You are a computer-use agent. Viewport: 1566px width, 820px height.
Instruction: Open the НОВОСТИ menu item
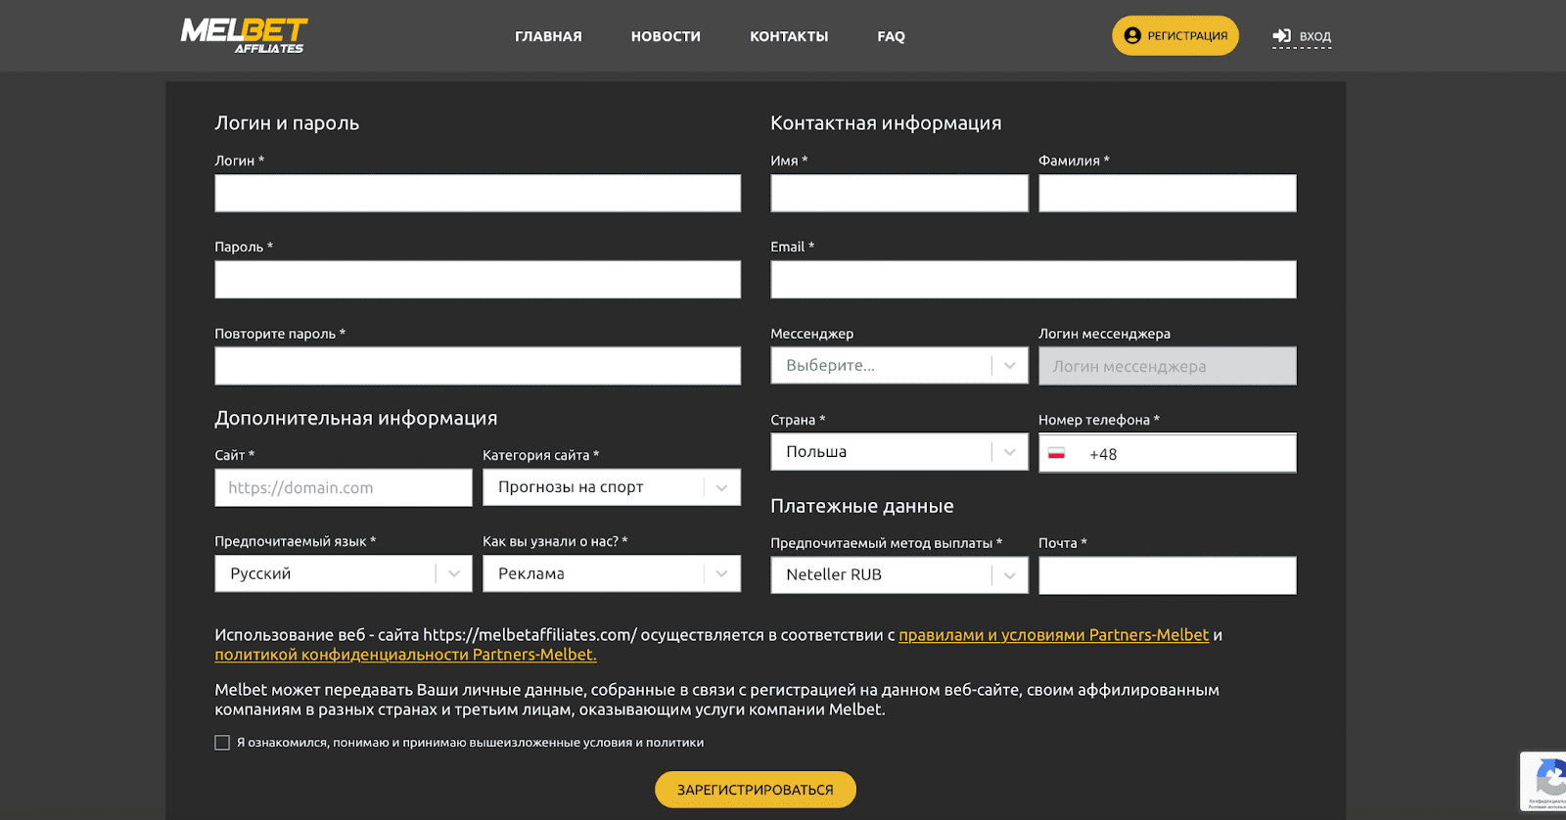[x=666, y=36]
